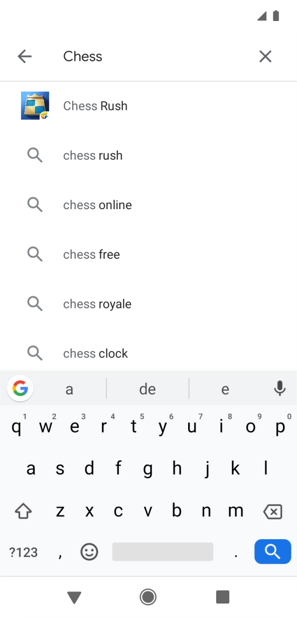Select the chess royale suggestion

[x=97, y=303]
